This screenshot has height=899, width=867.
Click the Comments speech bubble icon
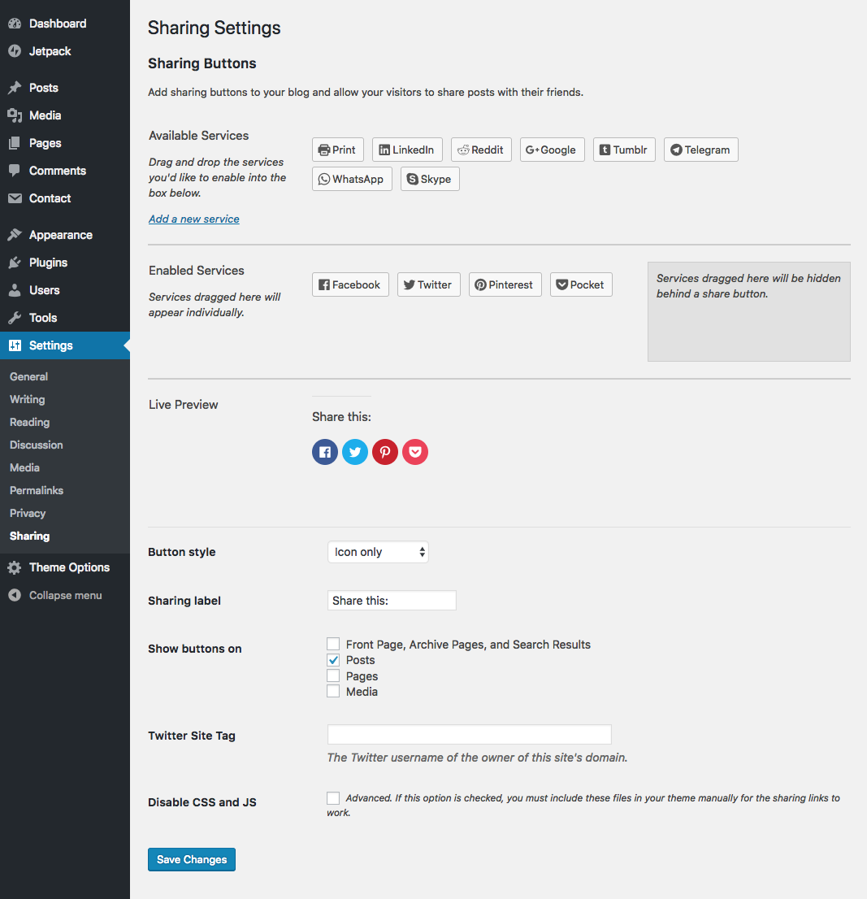[15, 170]
